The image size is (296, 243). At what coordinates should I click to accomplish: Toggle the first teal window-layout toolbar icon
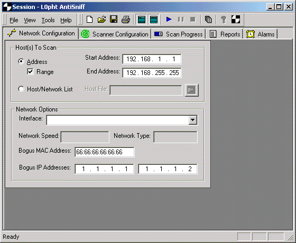coord(142,20)
